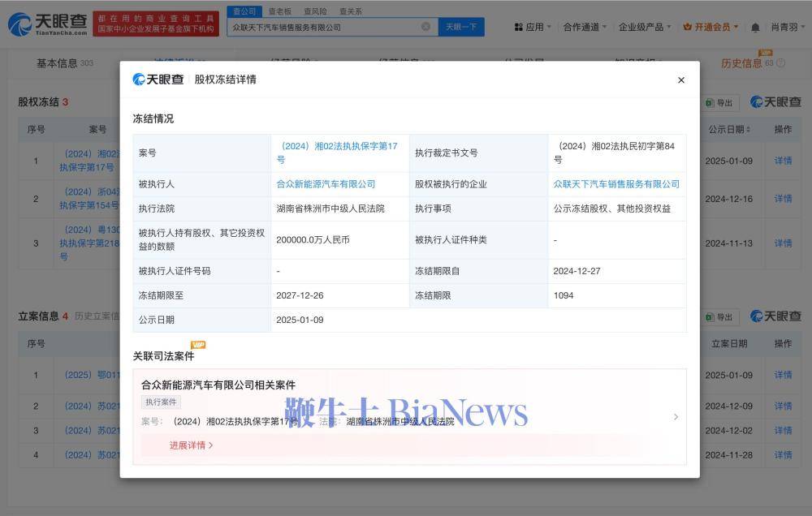Open the 企业级产品 dropdown
The height and width of the screenshot is (516, 812).
[x=645, y=27]
